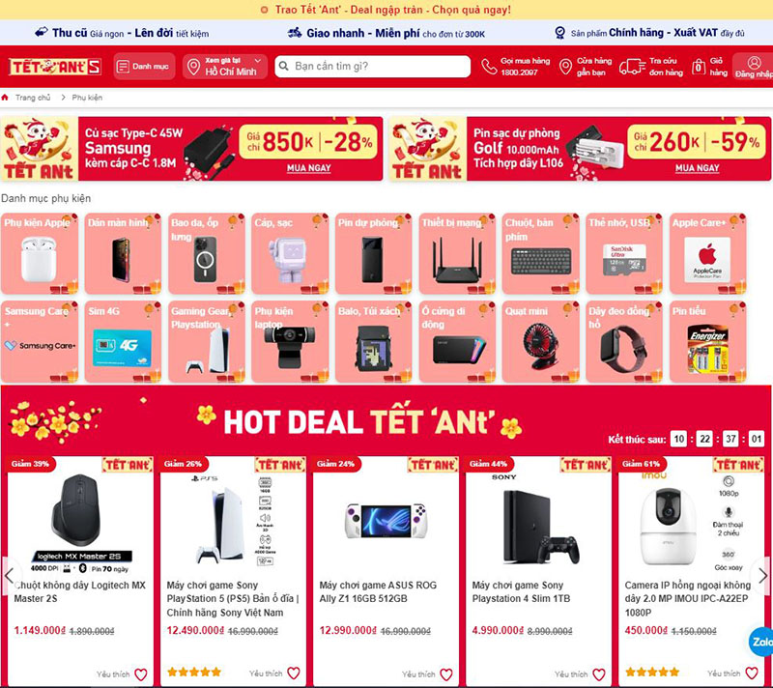Show previous hot deals with left arrow
Image resolution: width=773 pixels, height=688 pixels.
pos(10,575)
